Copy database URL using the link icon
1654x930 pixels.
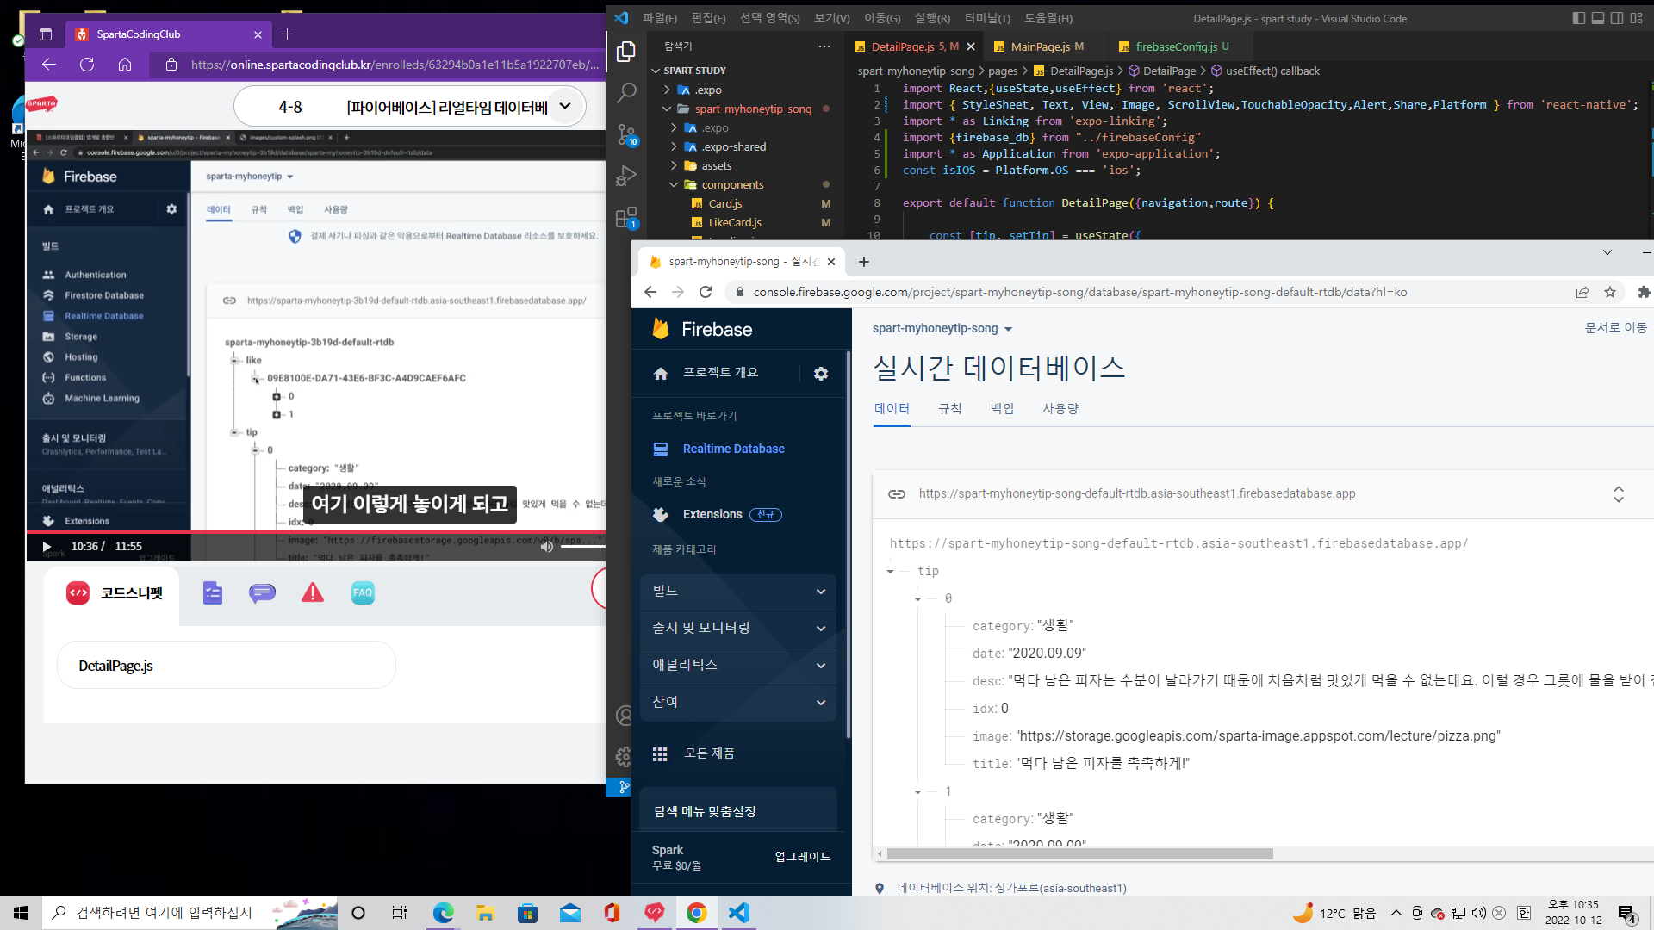[896, 493]
